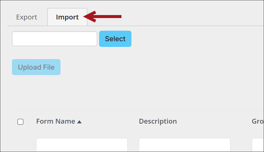Browse for a file using Select

pos(115,39)
